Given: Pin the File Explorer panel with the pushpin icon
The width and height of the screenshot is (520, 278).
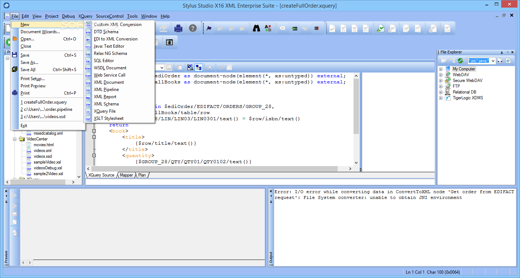Looking at the screenshot, I should (x=502, y=52).
